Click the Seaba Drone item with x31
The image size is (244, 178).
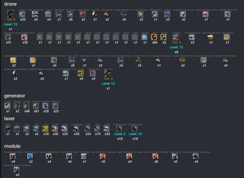click(x=8, y=37)
